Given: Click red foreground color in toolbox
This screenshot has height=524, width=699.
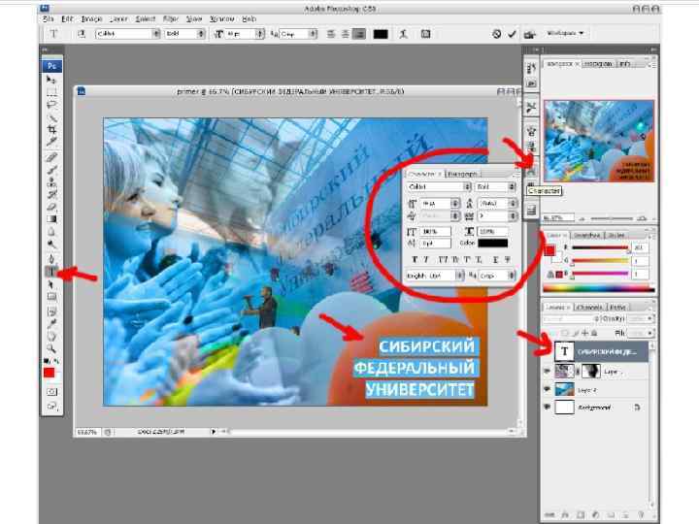Looking at the screenshot, I should click(x=50, y=373).
